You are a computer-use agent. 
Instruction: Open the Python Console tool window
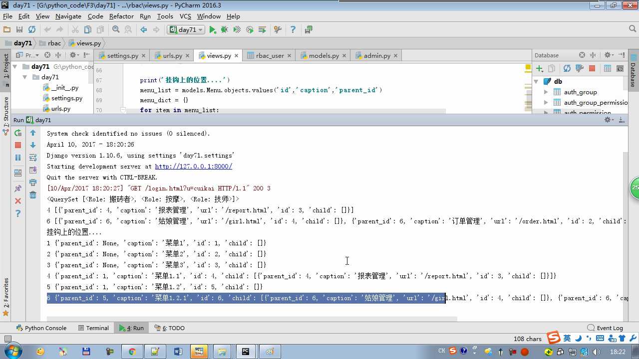[x=41, y=328]
